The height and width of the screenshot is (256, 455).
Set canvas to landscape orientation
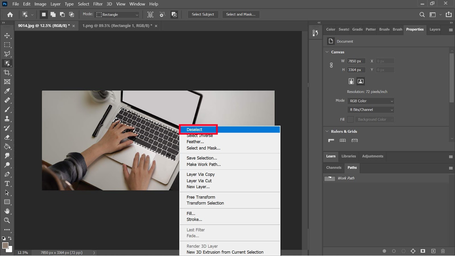click(x=361, y=81)
